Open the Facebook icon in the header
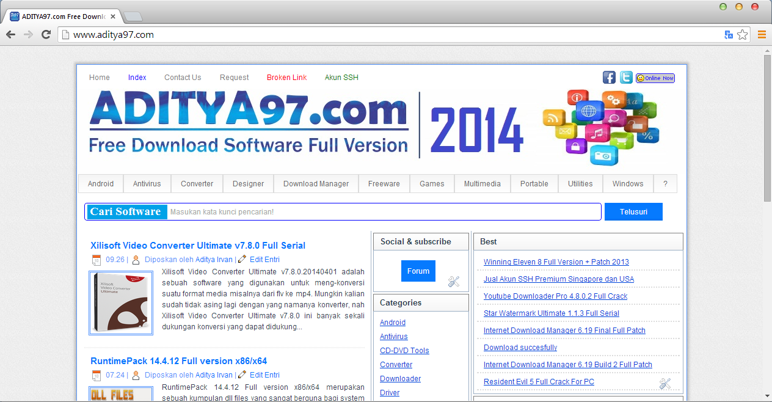 [608, 78]
